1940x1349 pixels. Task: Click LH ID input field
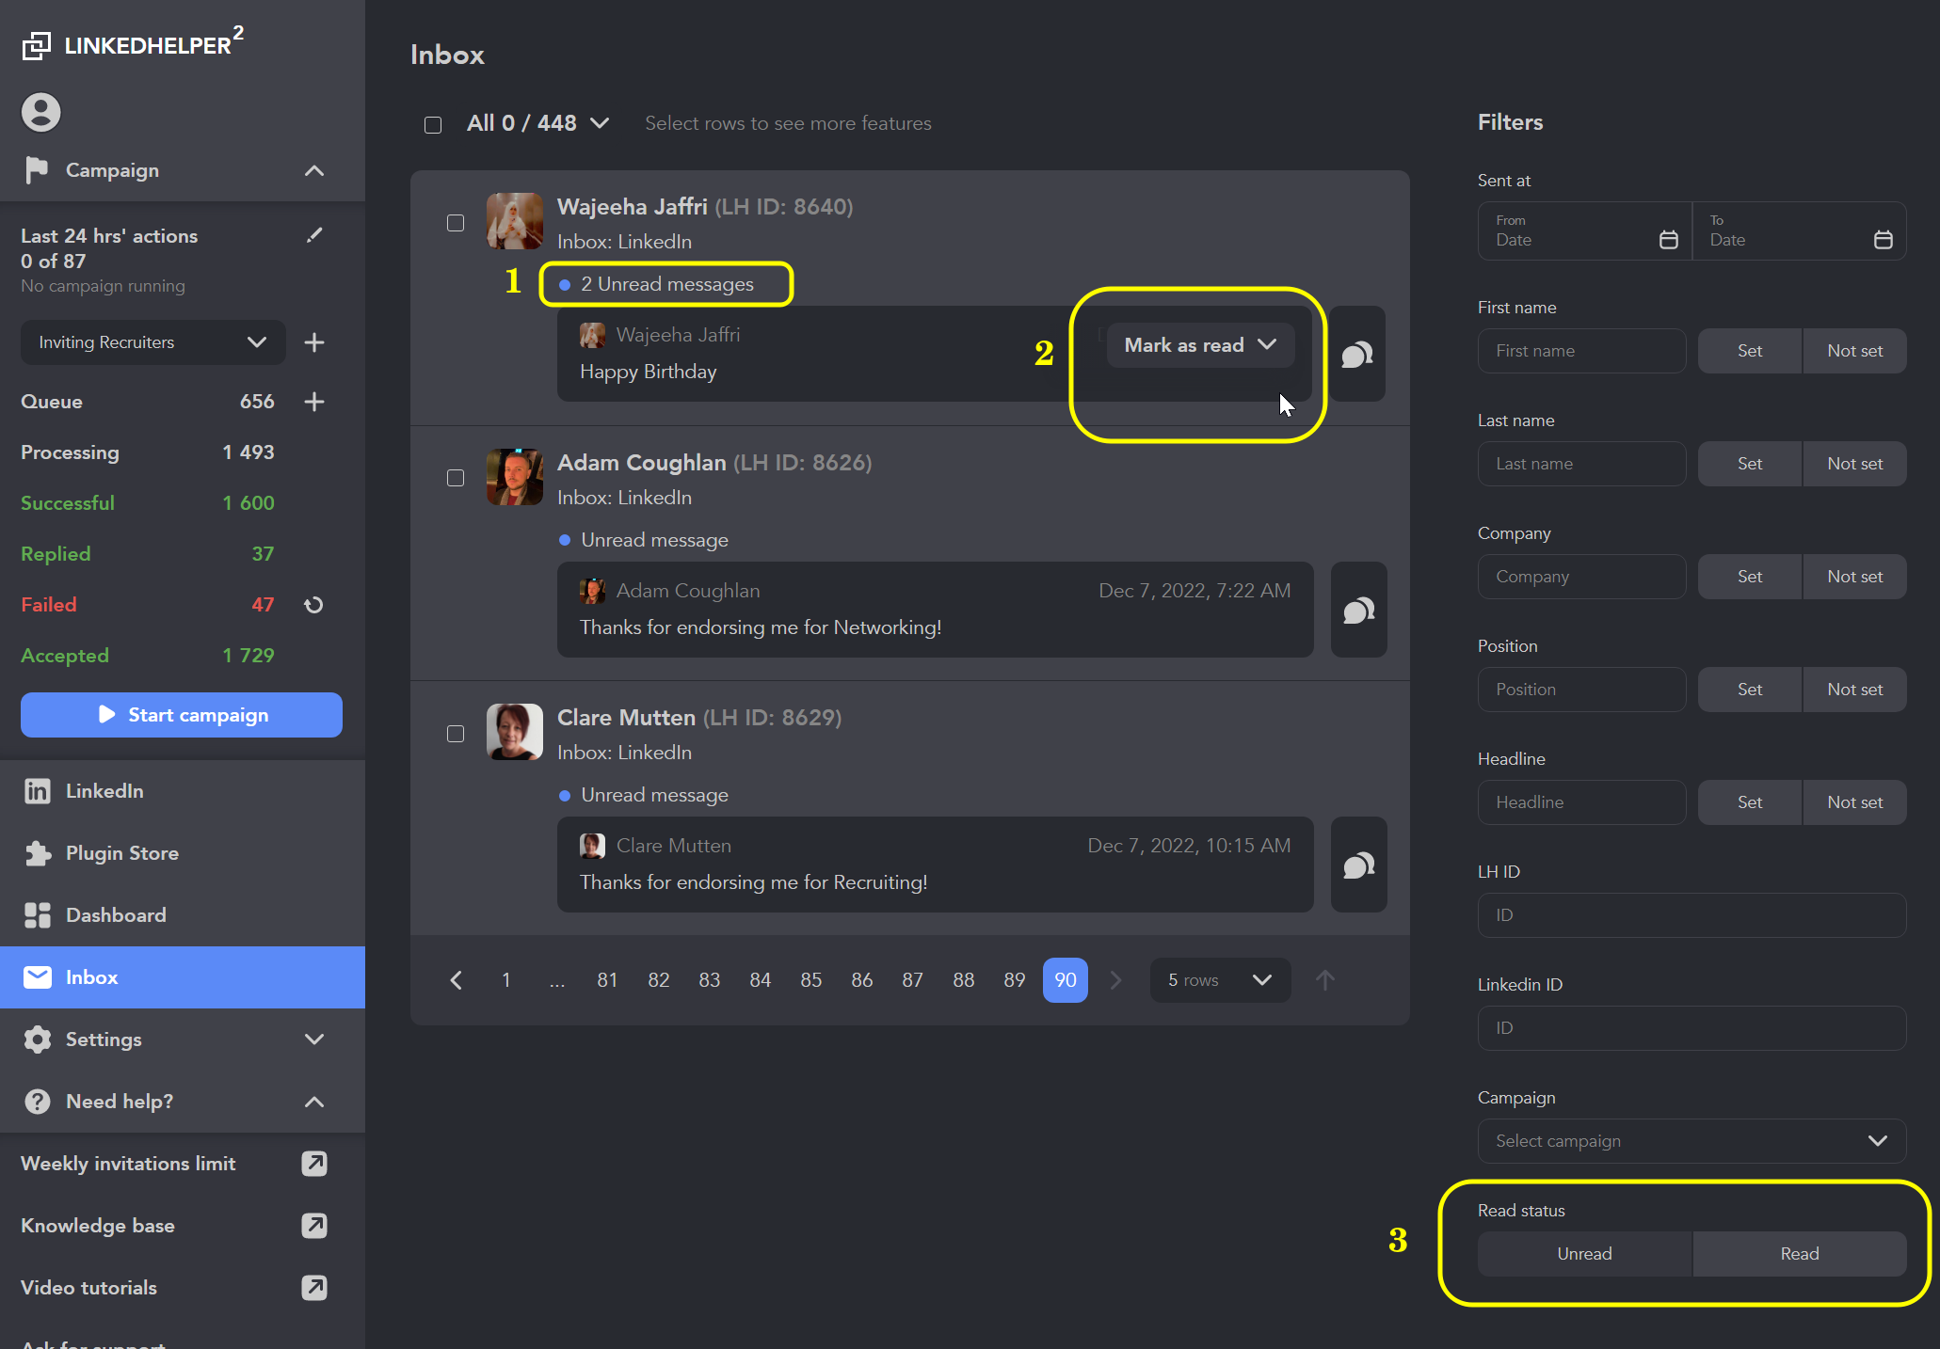[x=1691, y=915]
